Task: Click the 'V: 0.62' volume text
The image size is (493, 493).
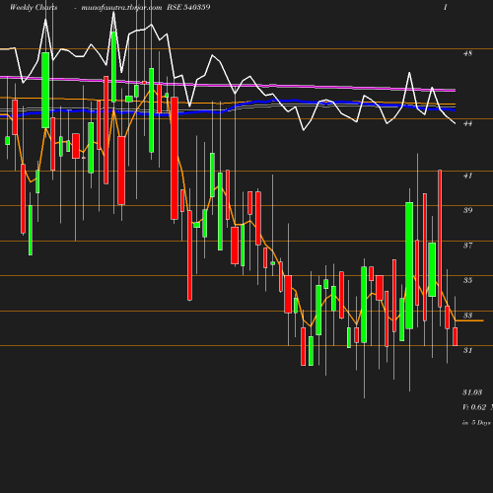Action: 474,407
